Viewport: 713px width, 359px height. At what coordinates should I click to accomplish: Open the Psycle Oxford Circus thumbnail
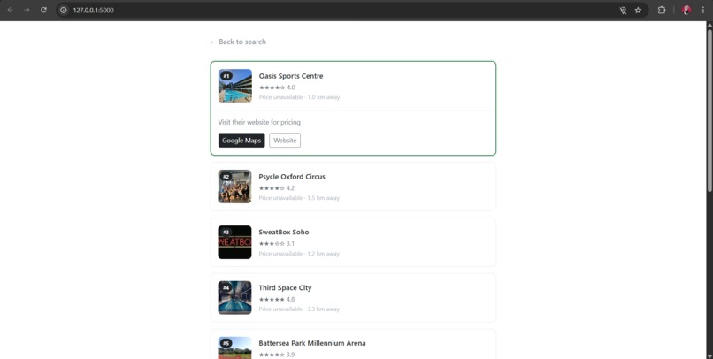[x=234, y=187]
